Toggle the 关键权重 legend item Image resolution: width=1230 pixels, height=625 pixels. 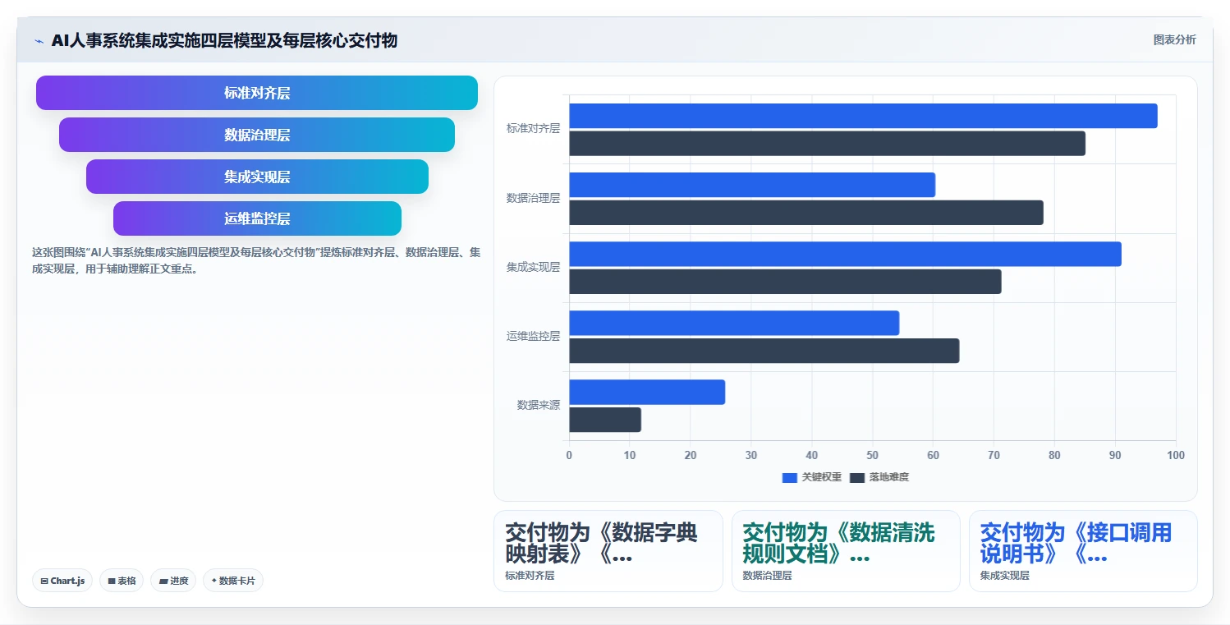[811, 477]
